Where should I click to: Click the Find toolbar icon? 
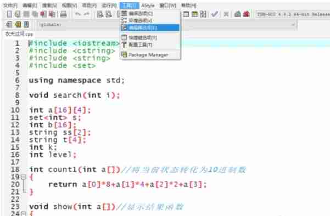tap(100, 14)
